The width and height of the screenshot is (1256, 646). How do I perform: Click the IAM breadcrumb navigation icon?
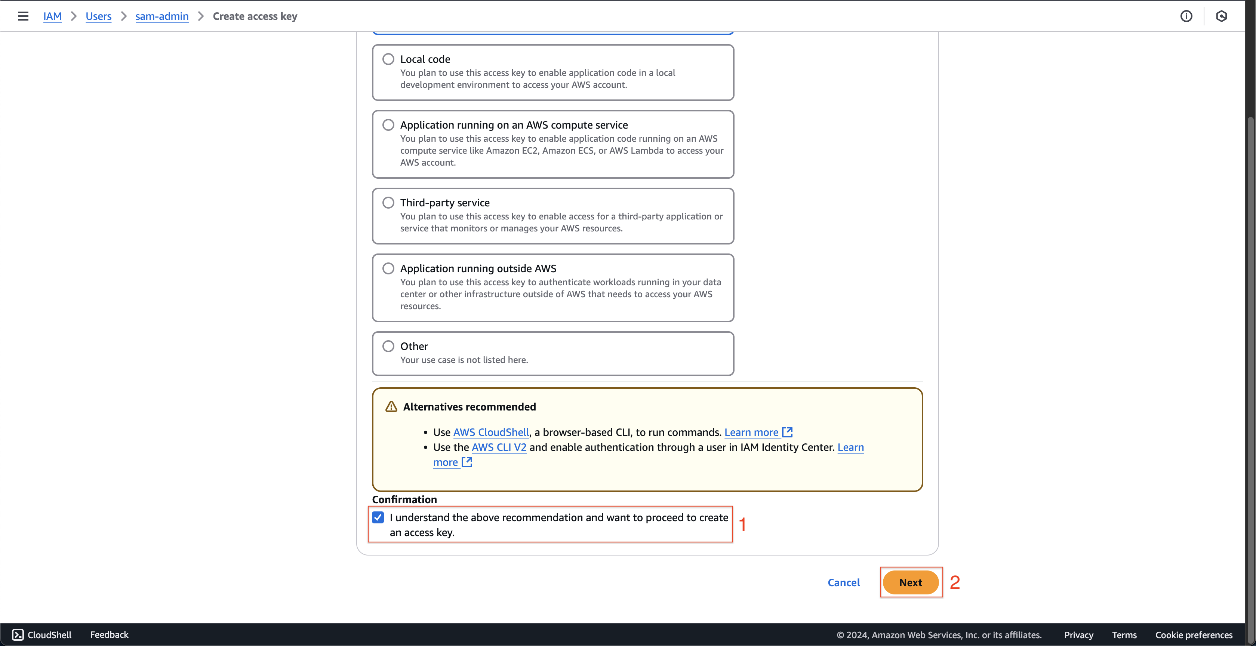point(52,16)
